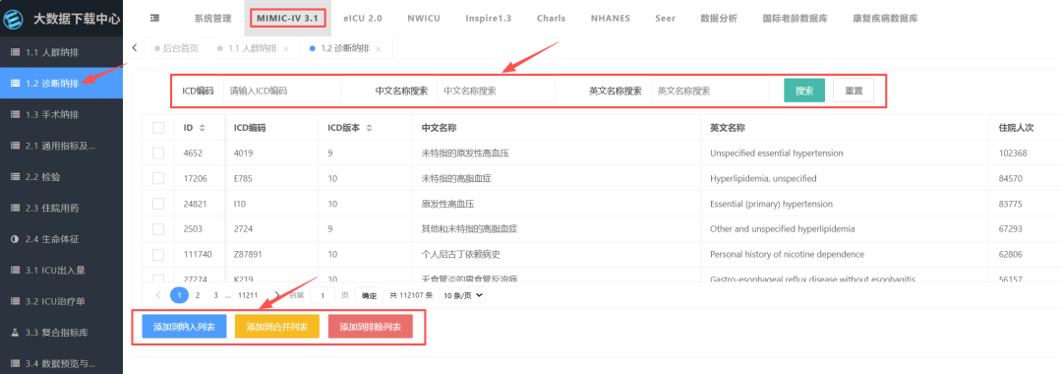Click the icon beside 3.1 ICU出入量
Viewport: 1062px width, 374px height.
[x=15, y=271]
